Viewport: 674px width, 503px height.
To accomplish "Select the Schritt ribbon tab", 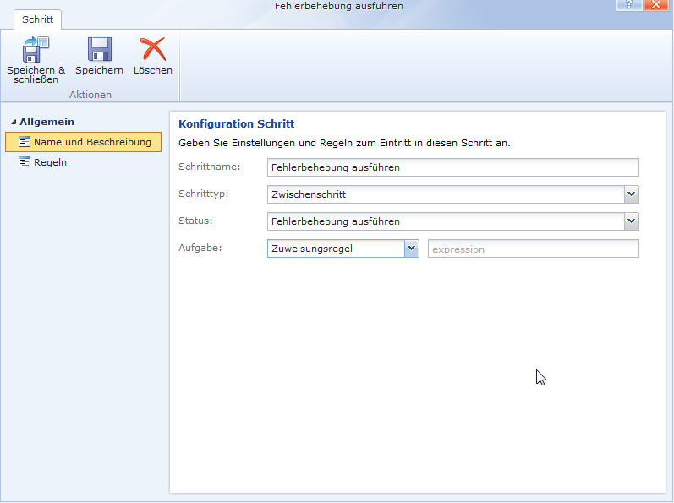I will pyautogui.click(x=38, y=19).
